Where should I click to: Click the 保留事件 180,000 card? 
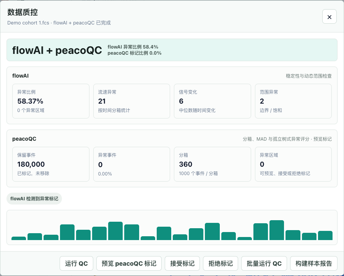(x=51, y=164)
